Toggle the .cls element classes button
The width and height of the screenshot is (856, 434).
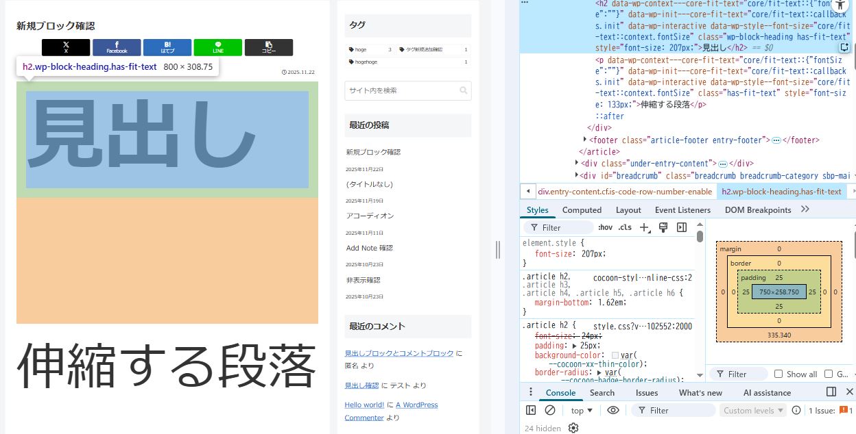click(625, 227)
